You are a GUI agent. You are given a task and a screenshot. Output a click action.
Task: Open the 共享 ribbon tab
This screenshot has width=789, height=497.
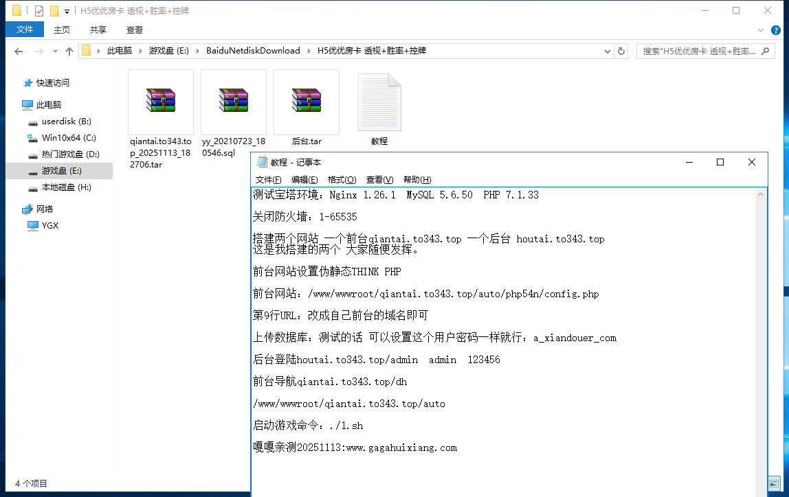click(98, 30)
